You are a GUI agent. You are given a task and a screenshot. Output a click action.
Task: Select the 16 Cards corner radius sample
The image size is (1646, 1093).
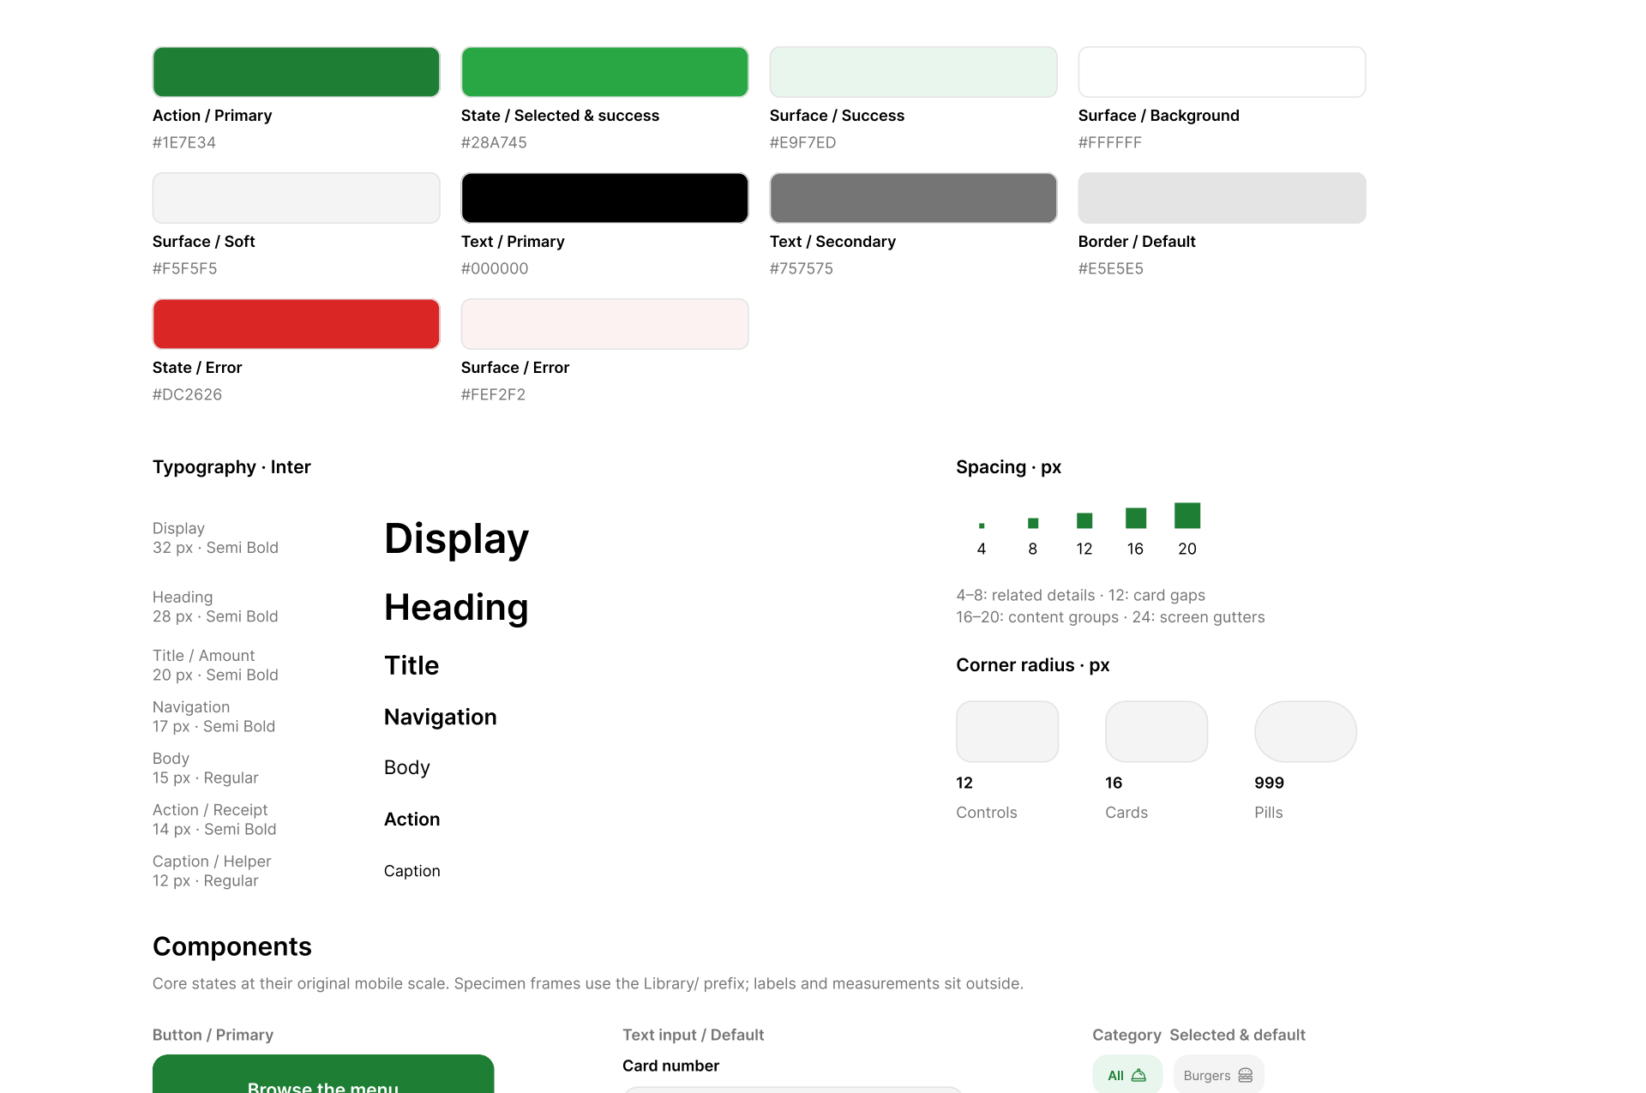click(1156, 731)
